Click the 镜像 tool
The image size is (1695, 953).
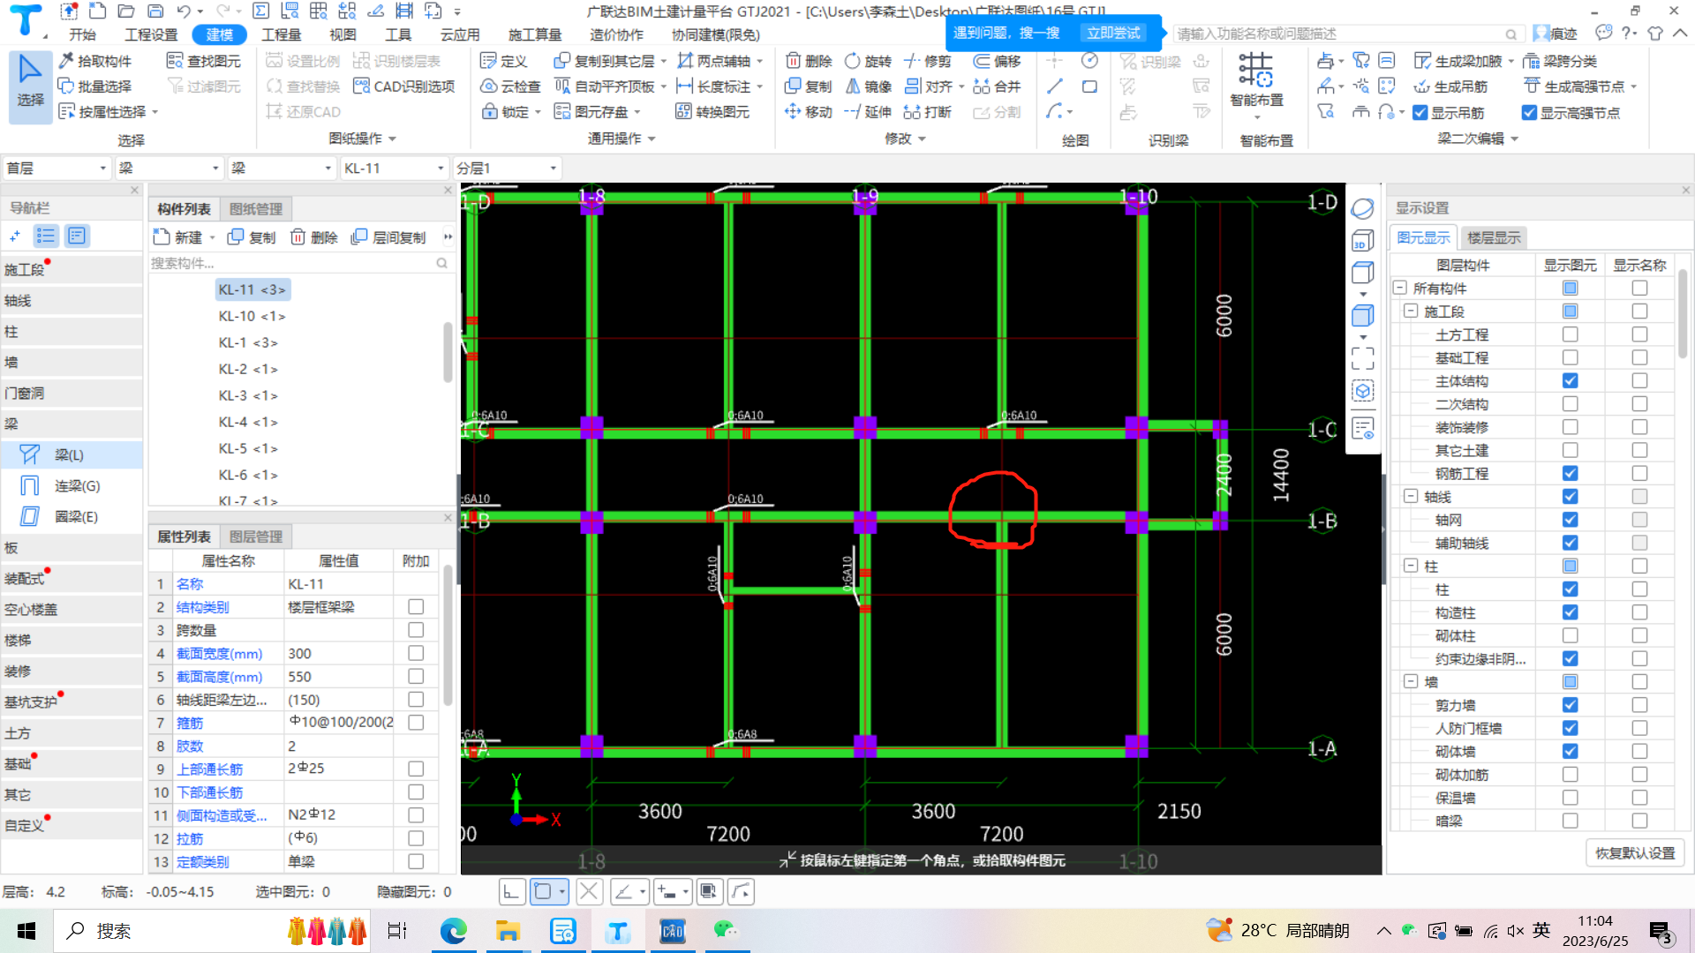click(869, 86)
